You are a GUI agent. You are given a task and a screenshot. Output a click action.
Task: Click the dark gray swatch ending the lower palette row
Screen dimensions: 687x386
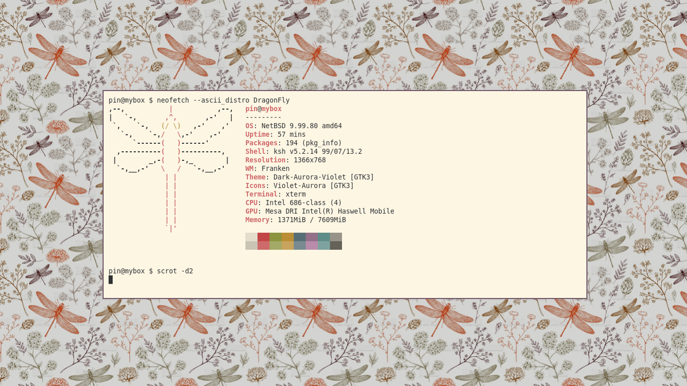point(336,246)
